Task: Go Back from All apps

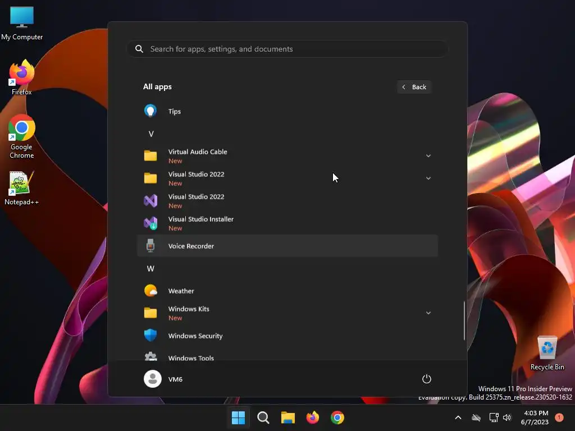Action: [x=414, y=87]
